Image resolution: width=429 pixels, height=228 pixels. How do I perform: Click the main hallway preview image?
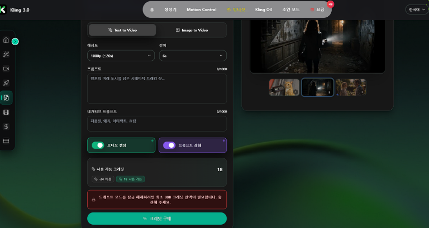click(317, 46)
